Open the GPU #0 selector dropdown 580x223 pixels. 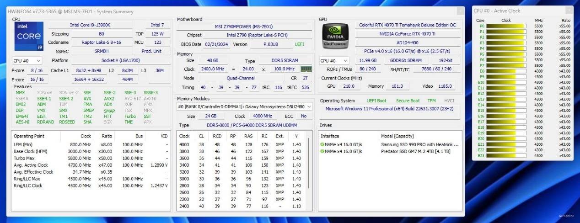tap(334, 61)
